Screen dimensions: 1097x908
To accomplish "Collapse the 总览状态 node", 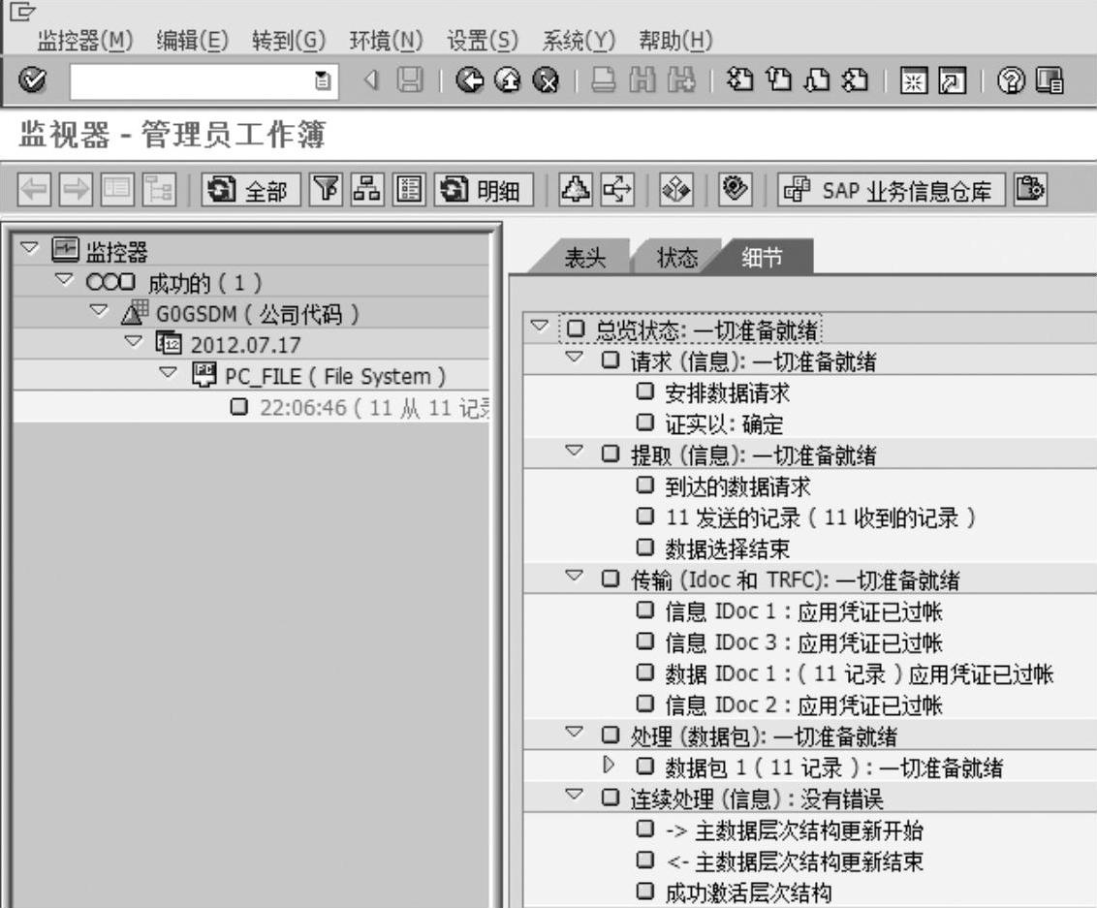I will 539,326.
